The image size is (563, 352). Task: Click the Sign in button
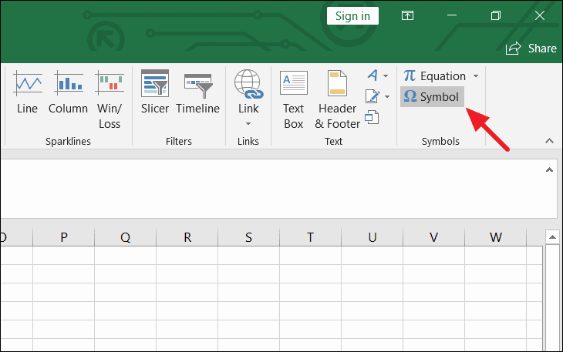[x=352, y=16]
